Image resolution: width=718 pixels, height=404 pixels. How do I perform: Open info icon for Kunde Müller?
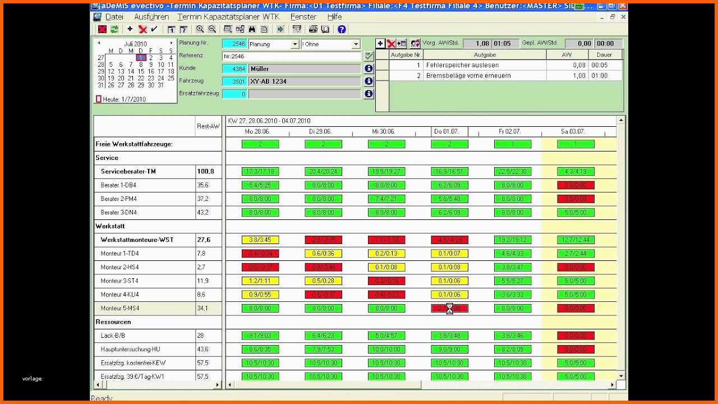[369, 68]
